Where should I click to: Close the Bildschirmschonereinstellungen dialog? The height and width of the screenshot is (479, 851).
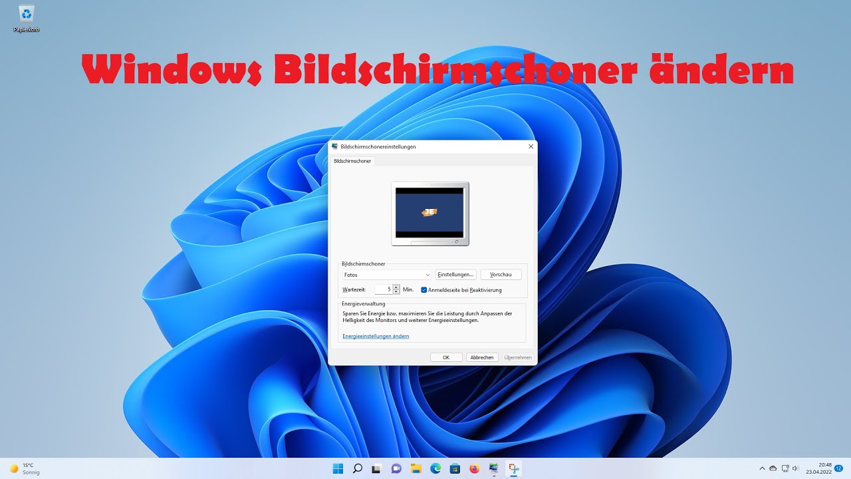531,146
